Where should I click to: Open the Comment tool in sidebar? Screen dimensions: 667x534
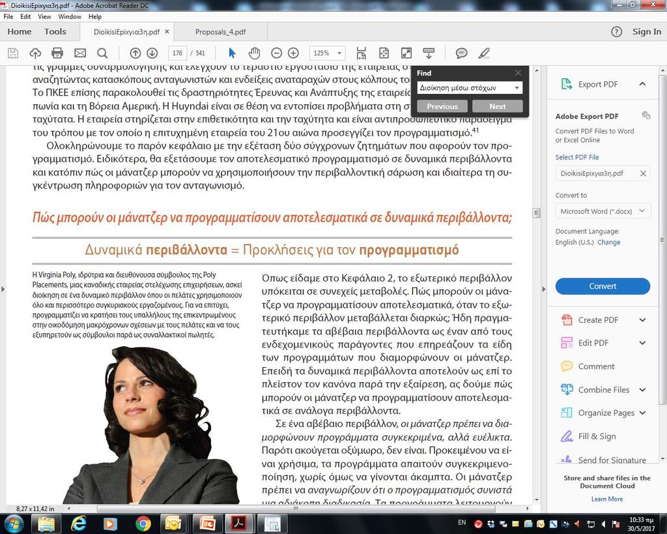click(596, 366)
